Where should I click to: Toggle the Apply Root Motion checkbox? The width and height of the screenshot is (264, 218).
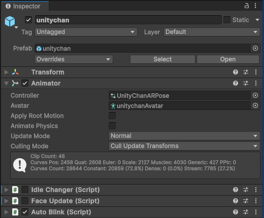coord(112,116)
